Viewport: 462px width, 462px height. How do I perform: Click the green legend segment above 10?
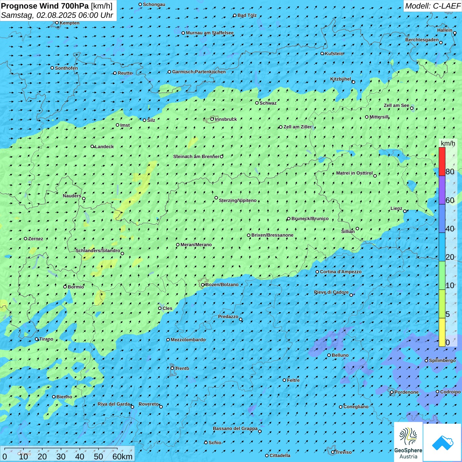[442, 276]
